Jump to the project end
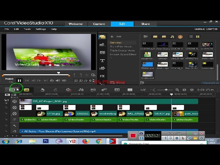The image size is (220, 165). pos(45,80)
